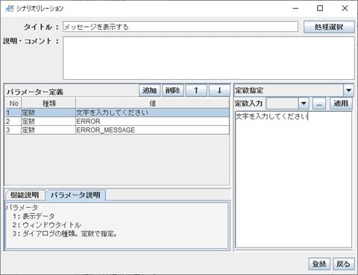
Task: Click the 削除 button
Action: click(x=173, y=90)
